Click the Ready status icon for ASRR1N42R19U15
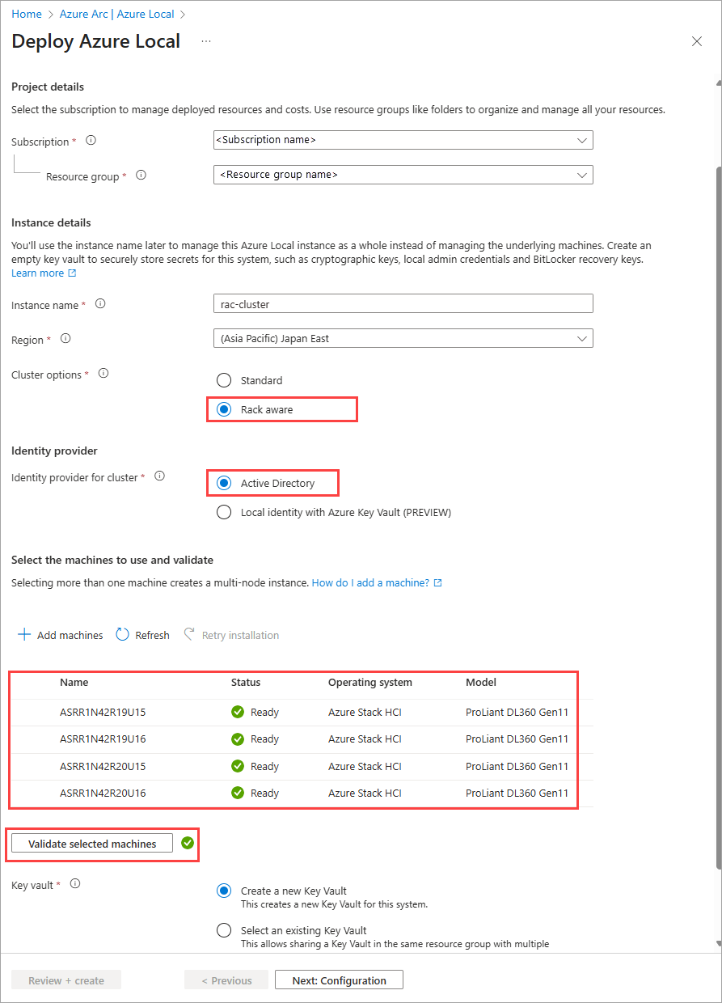Screen dimensions: 722x1003 (238, 712)
